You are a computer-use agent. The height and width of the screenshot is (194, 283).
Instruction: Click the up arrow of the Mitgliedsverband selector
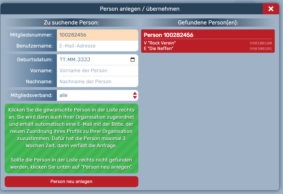pyautogui.click(x=135, y=94)
